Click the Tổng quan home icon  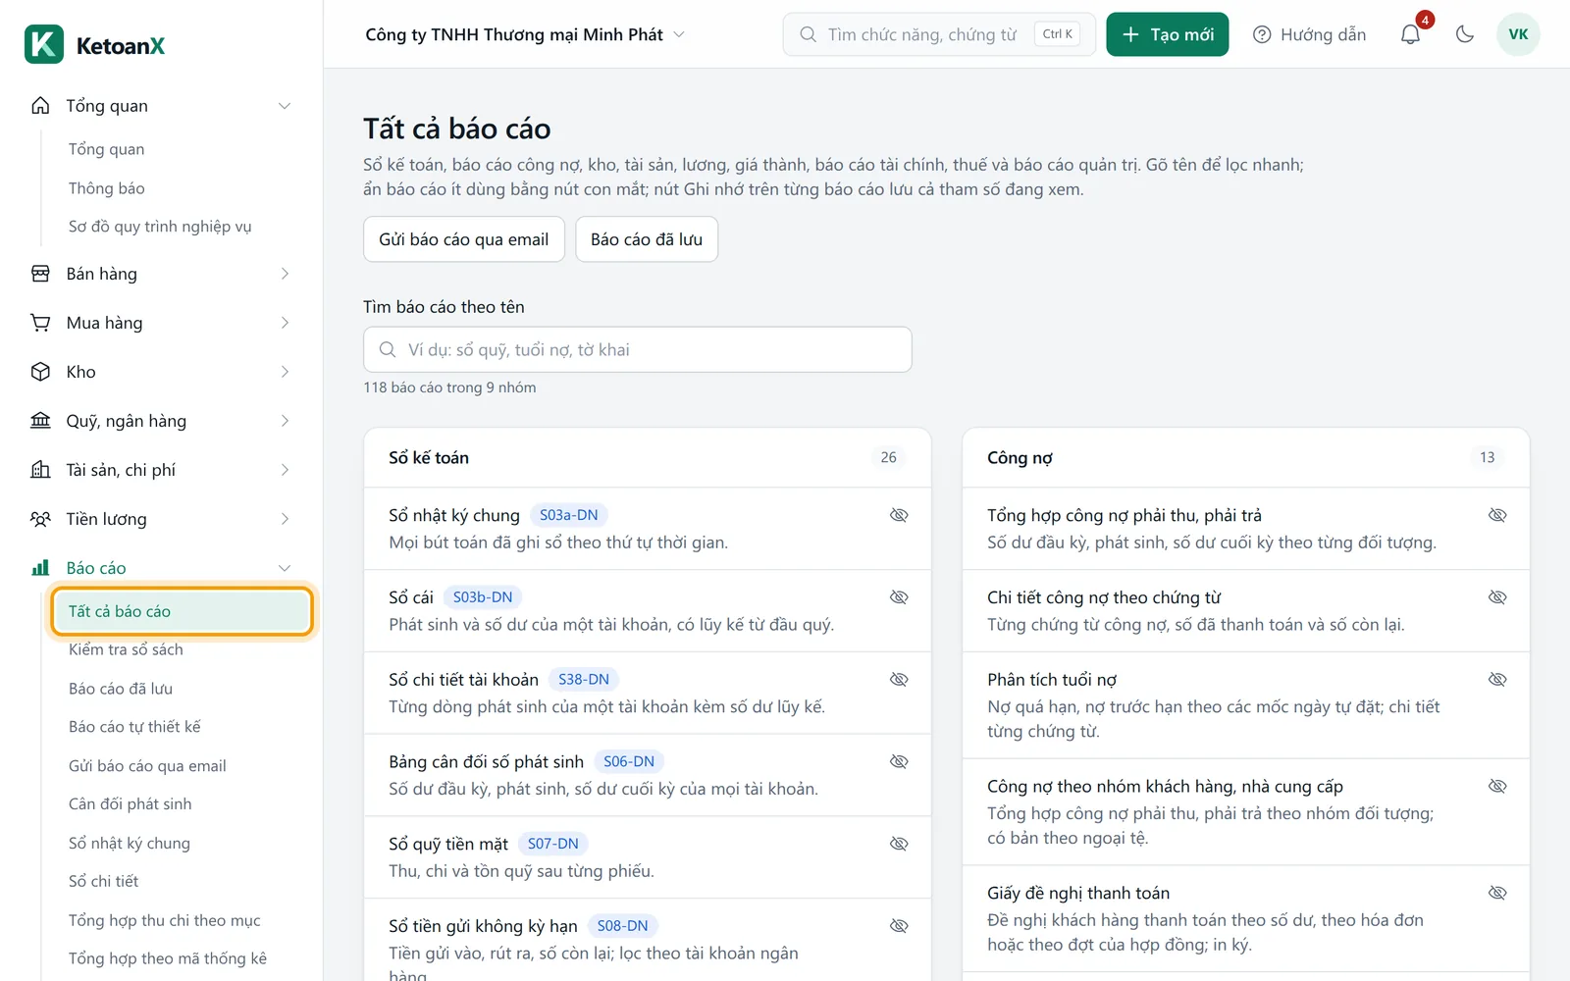40,106
